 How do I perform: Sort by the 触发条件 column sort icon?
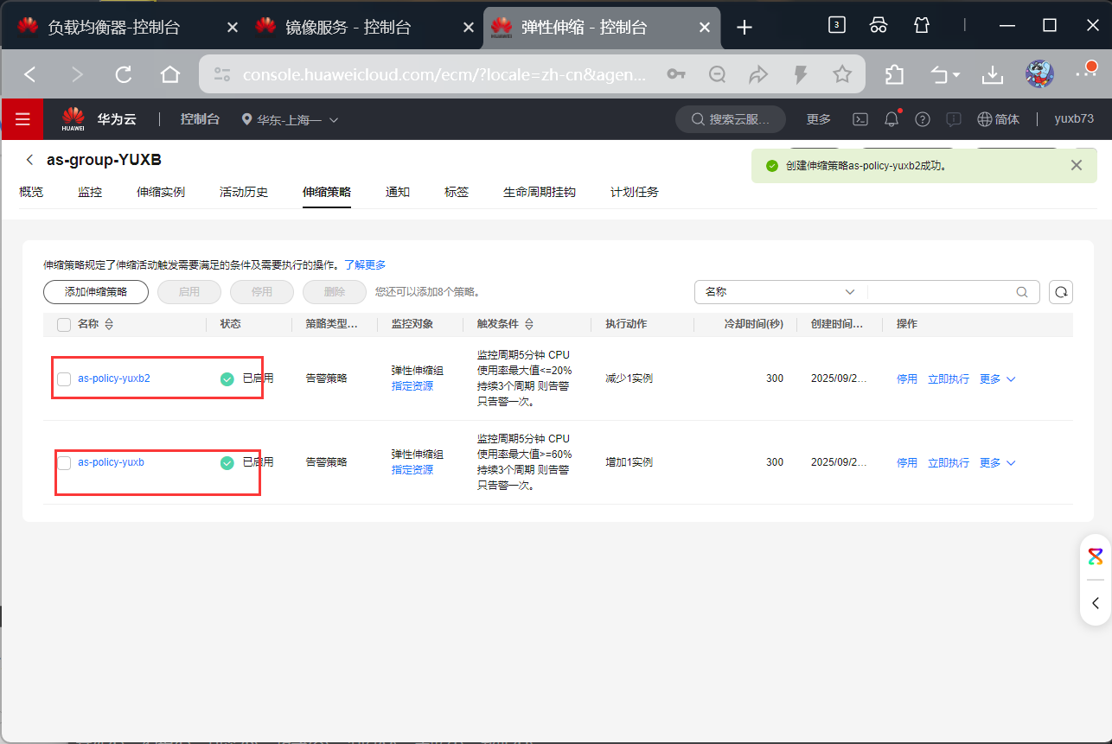pos(528,324)
